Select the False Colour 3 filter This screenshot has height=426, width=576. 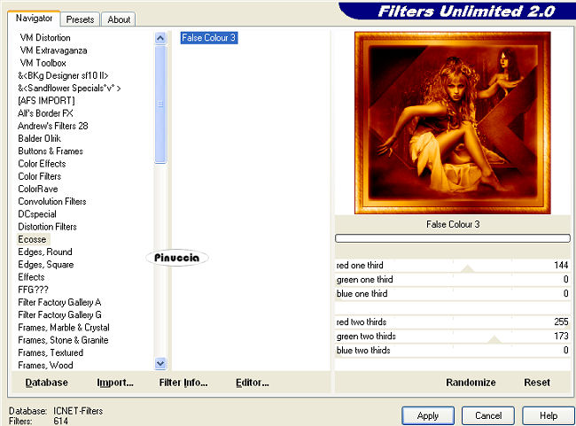pyautogui.click(x=208, y=37)
